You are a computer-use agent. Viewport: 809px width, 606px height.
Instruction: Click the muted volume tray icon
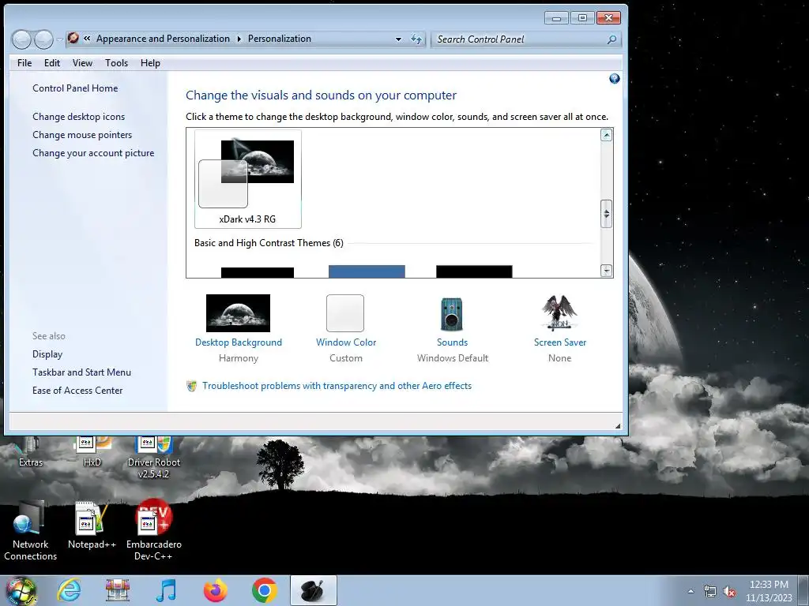[x=729, y=592]
